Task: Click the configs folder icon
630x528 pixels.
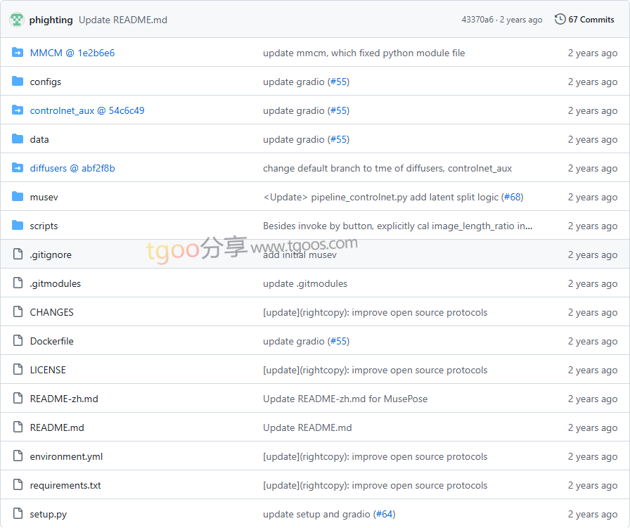Action: tap(18, 82)
